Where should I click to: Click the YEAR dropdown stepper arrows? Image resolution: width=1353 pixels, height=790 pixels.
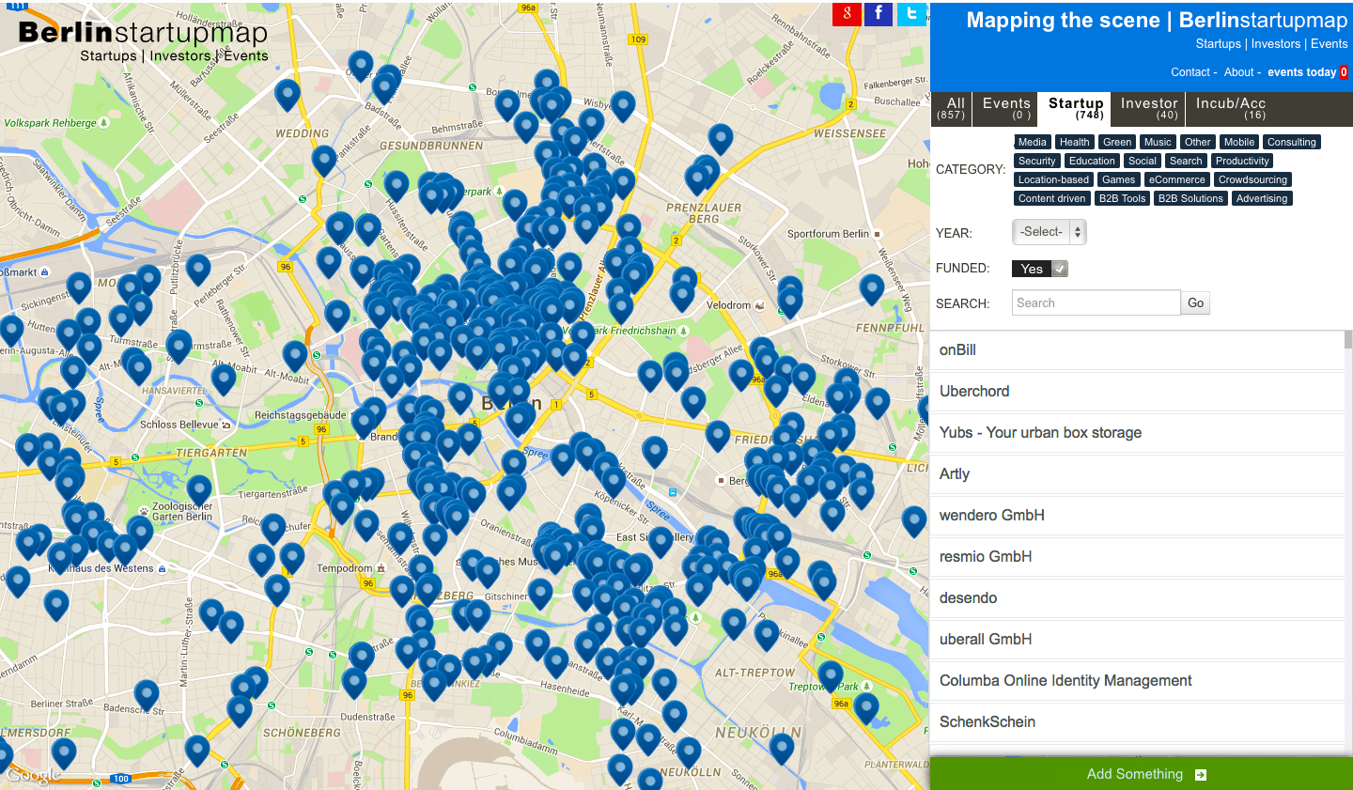1078,232
